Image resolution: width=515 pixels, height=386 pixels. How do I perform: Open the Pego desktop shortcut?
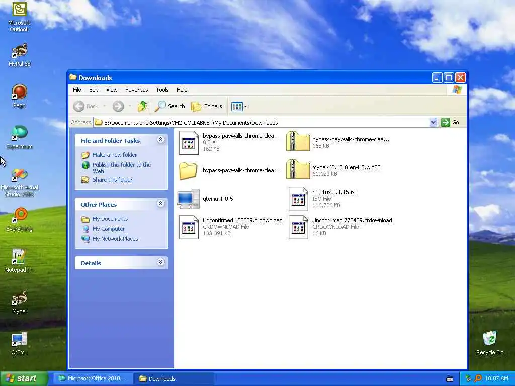(x=19, y=96)
